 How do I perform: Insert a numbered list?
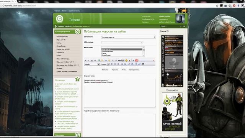[125, 64]
